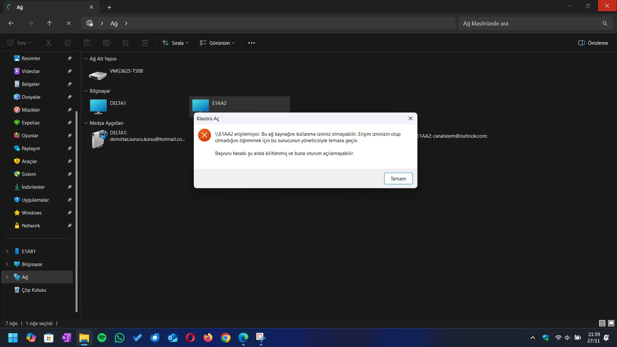The width and height of the screenshot is (617, 347).
Task: Open İndirilenler in the sidebar
Action: pyautogui.click(x=33, y=187)
